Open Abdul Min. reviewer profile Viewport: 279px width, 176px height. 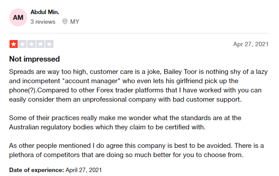click(x=45, y=12)
